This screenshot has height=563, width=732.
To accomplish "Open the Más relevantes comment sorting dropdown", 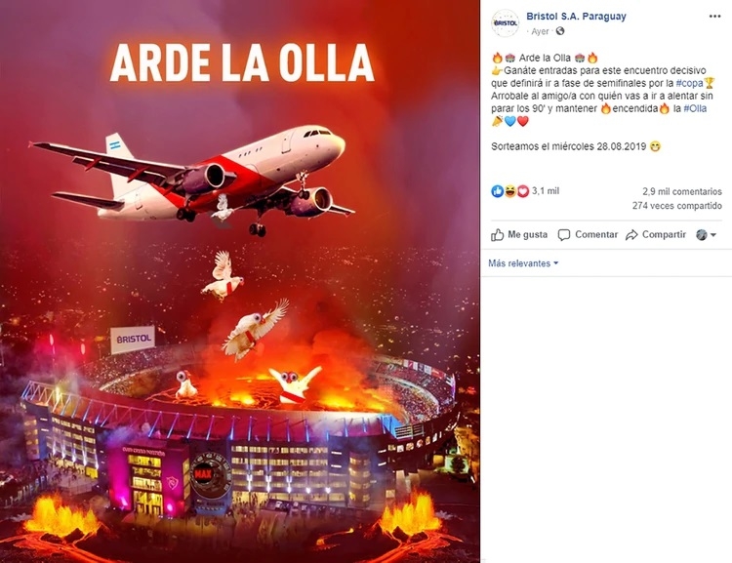I will pos(523,263).
